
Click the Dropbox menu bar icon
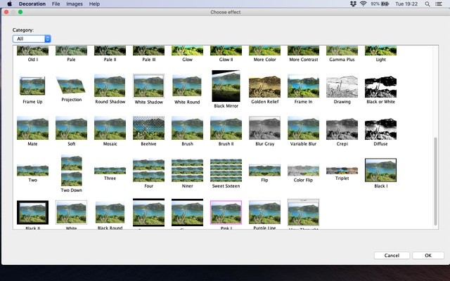[353, 4]
